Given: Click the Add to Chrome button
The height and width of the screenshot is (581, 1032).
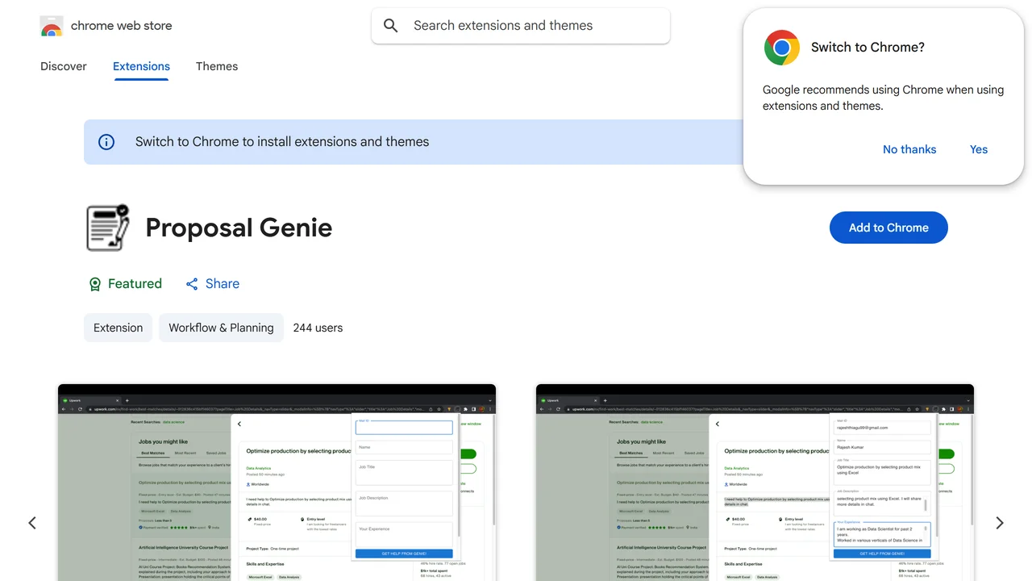Looking at the screenshot, I should click(x=888, y=228).
